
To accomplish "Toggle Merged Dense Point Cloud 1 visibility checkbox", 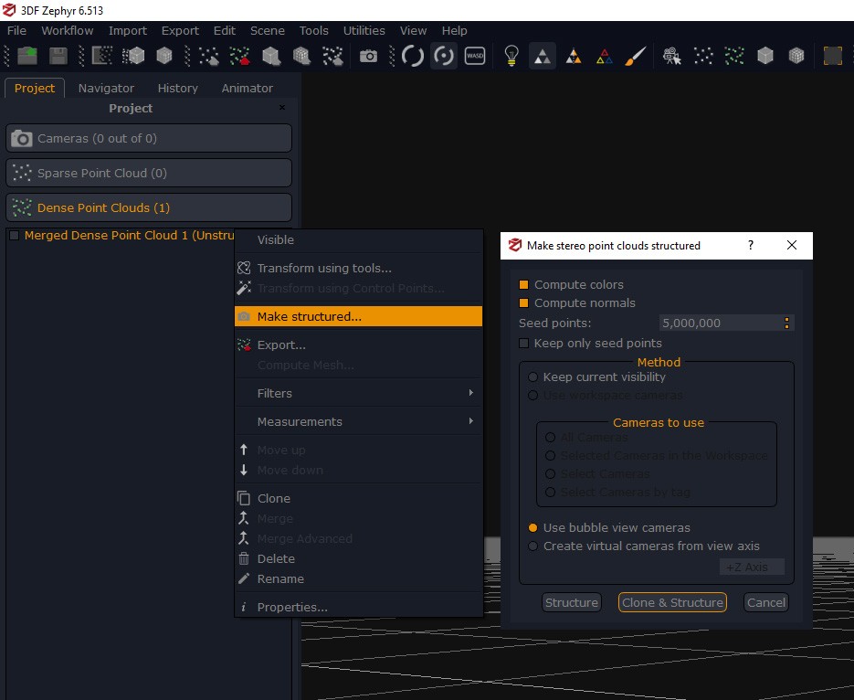I will tap(14, 236).
